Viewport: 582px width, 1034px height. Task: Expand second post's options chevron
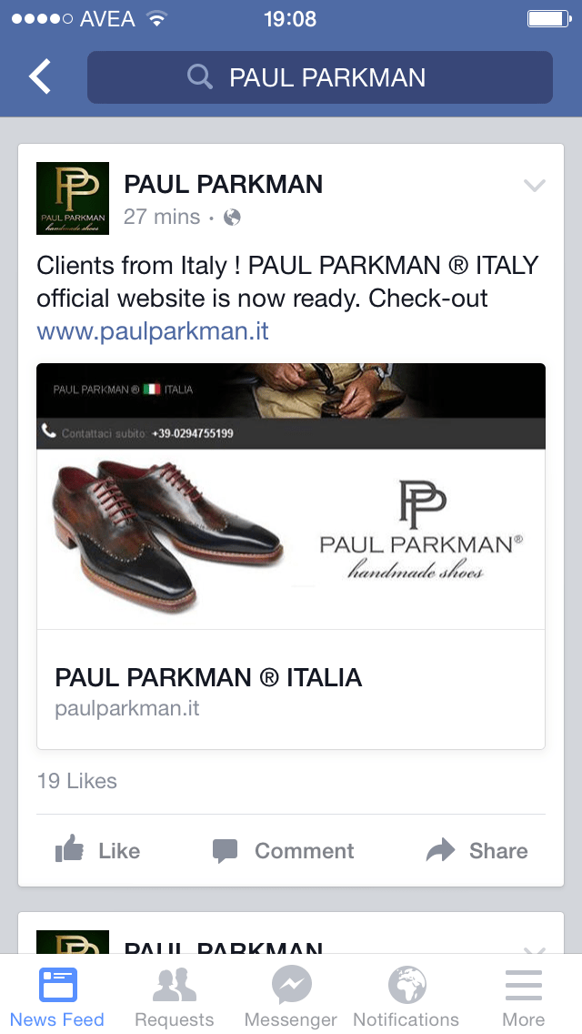click(534, 949)
